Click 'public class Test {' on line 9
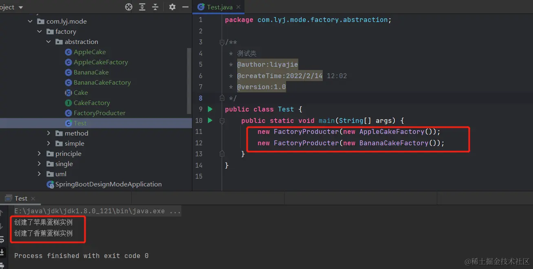 [x=264, y=109]
